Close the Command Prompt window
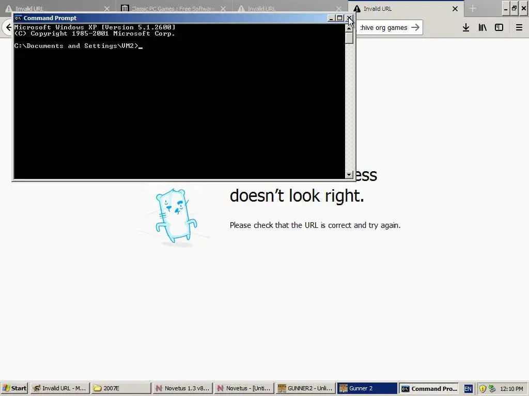This screenshot has width=529, height=396. [x=349, y=18]
